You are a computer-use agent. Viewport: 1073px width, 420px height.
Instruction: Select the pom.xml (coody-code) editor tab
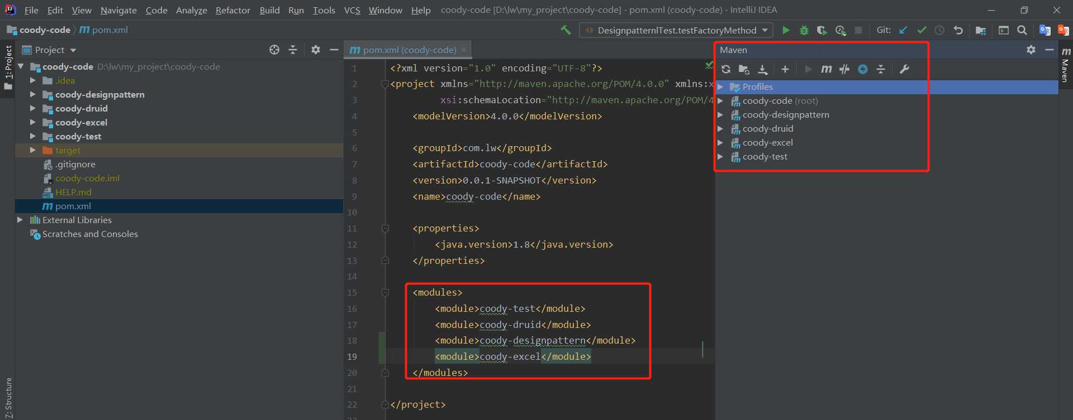(409, 50)
